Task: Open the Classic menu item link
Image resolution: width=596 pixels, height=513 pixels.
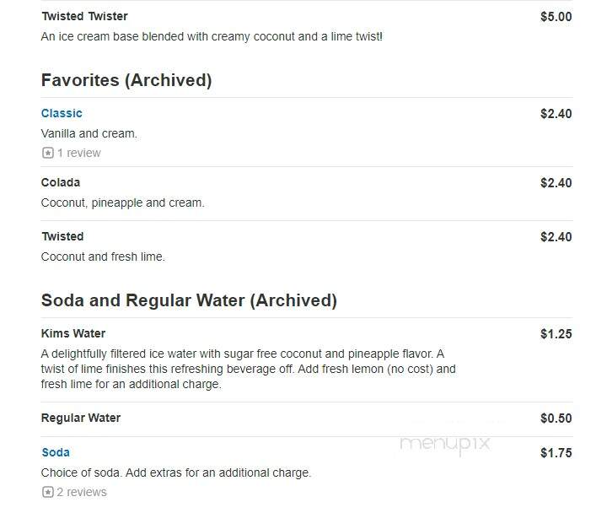Action: pyautogui.click(x=62, y=113)
